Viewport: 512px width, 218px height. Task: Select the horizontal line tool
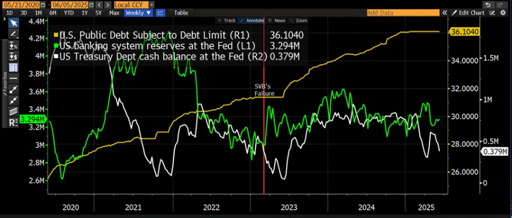13,79
